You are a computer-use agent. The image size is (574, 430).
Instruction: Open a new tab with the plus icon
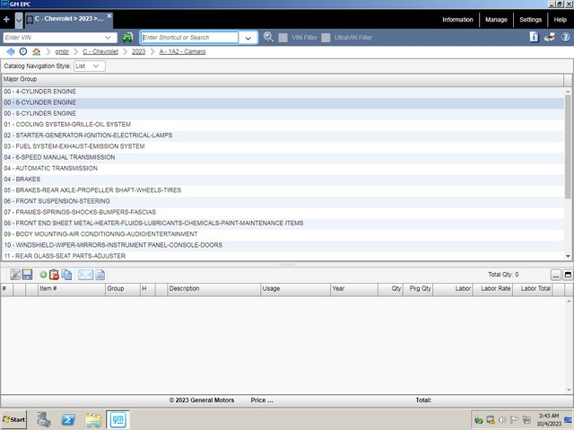[6, 20]
